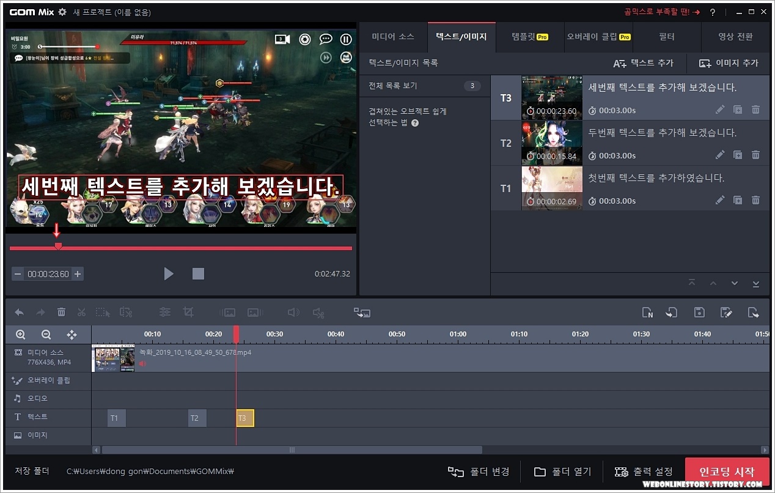Click the image swap icon in toolbar
This screenshot has width=775, height=493.
pos(362,313)
